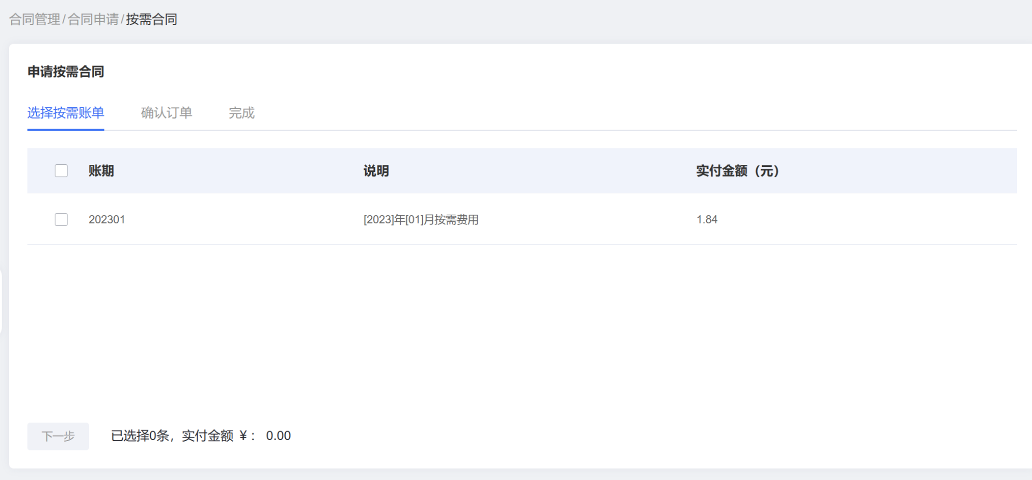Click the amount 1.84 in the row

pyautogui.click(x=706, y=219)
